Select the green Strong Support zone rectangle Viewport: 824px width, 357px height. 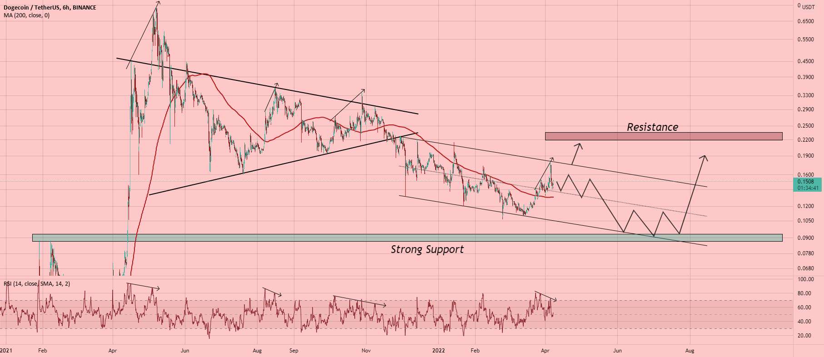[407, 238]
